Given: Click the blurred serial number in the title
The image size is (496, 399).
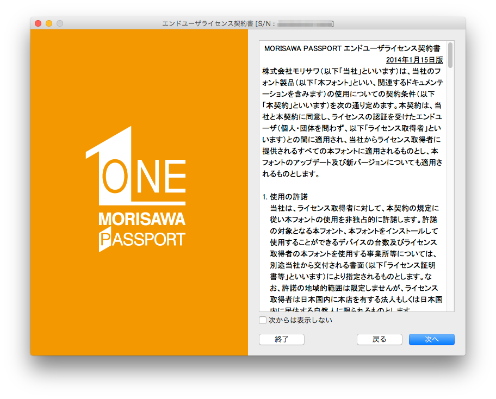Looking at the screenshot, I should [x=305, y=24].
